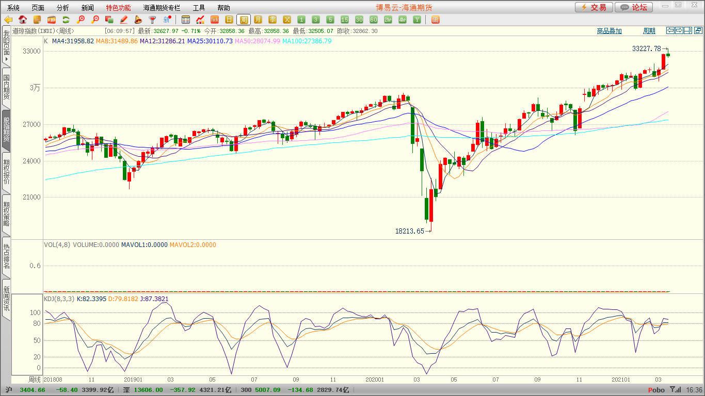Open the 新闻 menu
705x396 pixels.
click(x=88, y=8)
